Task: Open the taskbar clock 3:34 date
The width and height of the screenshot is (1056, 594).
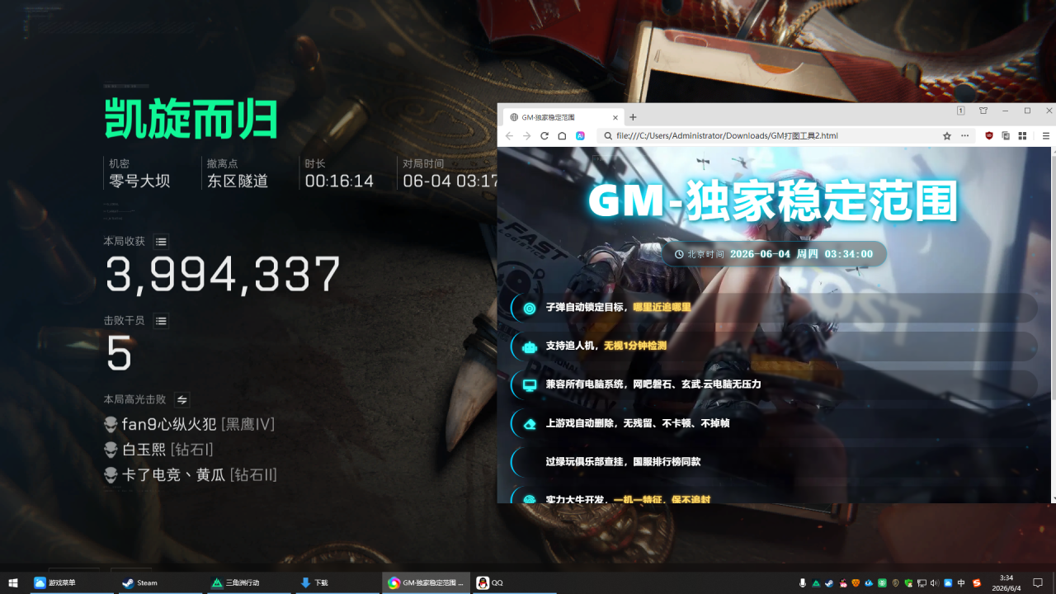Action: (x=1006, y=583)
